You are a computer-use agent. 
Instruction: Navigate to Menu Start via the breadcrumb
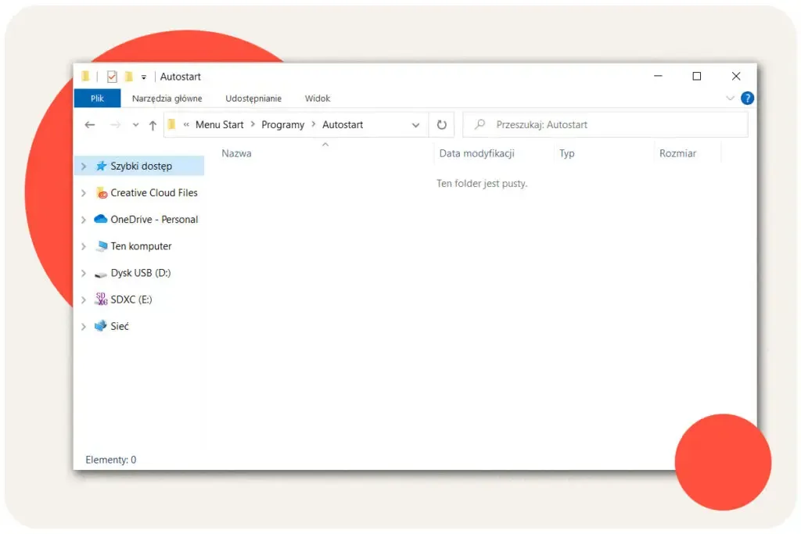point(219,124)
